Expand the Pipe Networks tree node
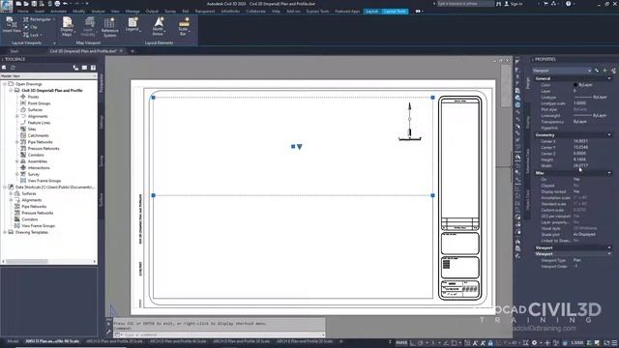This screenshot has height=348, width=619. pos(17,142)
